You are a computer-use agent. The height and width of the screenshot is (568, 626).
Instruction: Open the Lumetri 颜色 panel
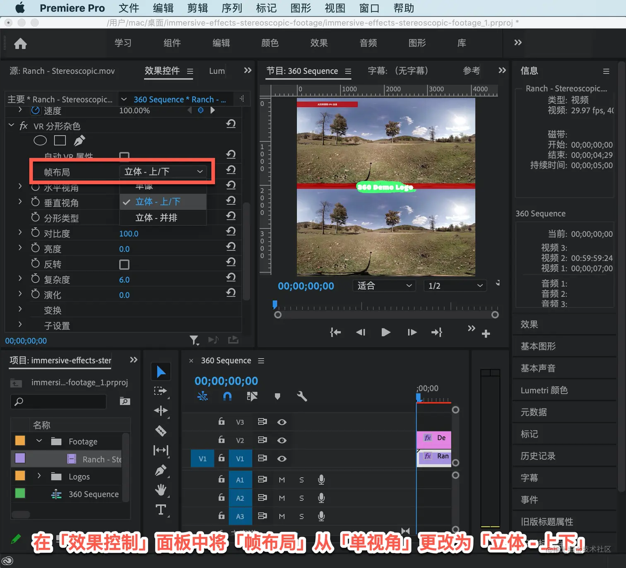point(544,390)
